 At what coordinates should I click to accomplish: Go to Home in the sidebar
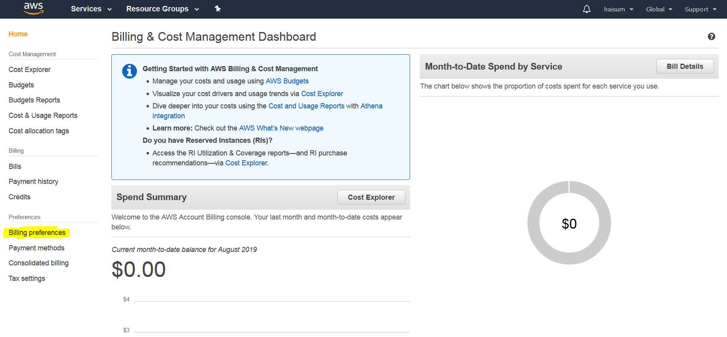pos(18,34)
